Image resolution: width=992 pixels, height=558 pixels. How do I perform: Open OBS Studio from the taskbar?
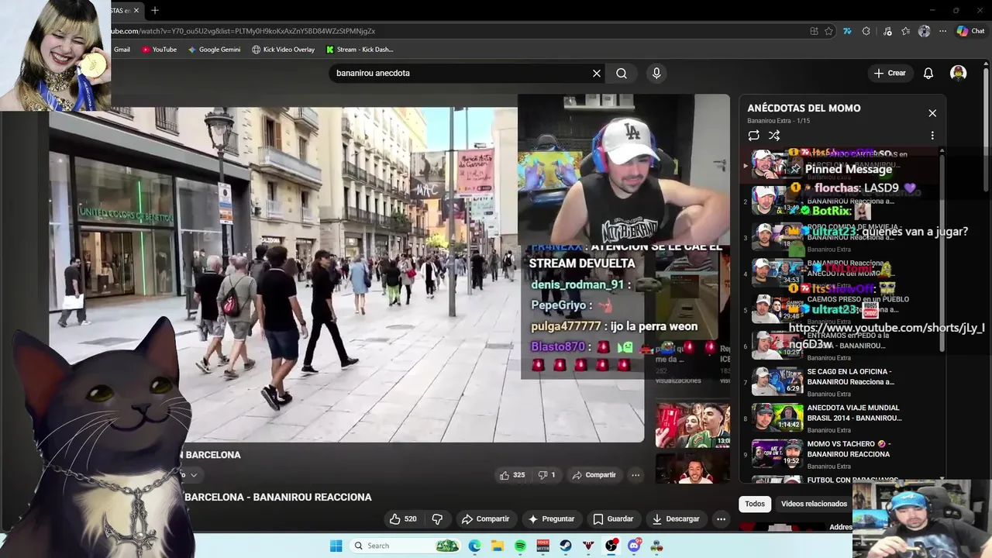coord(611,546)
